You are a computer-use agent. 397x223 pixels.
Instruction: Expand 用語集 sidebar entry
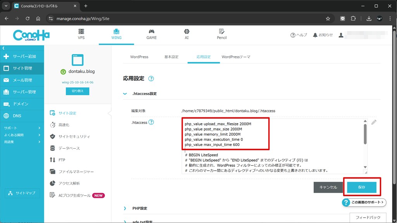click(22, 142)
